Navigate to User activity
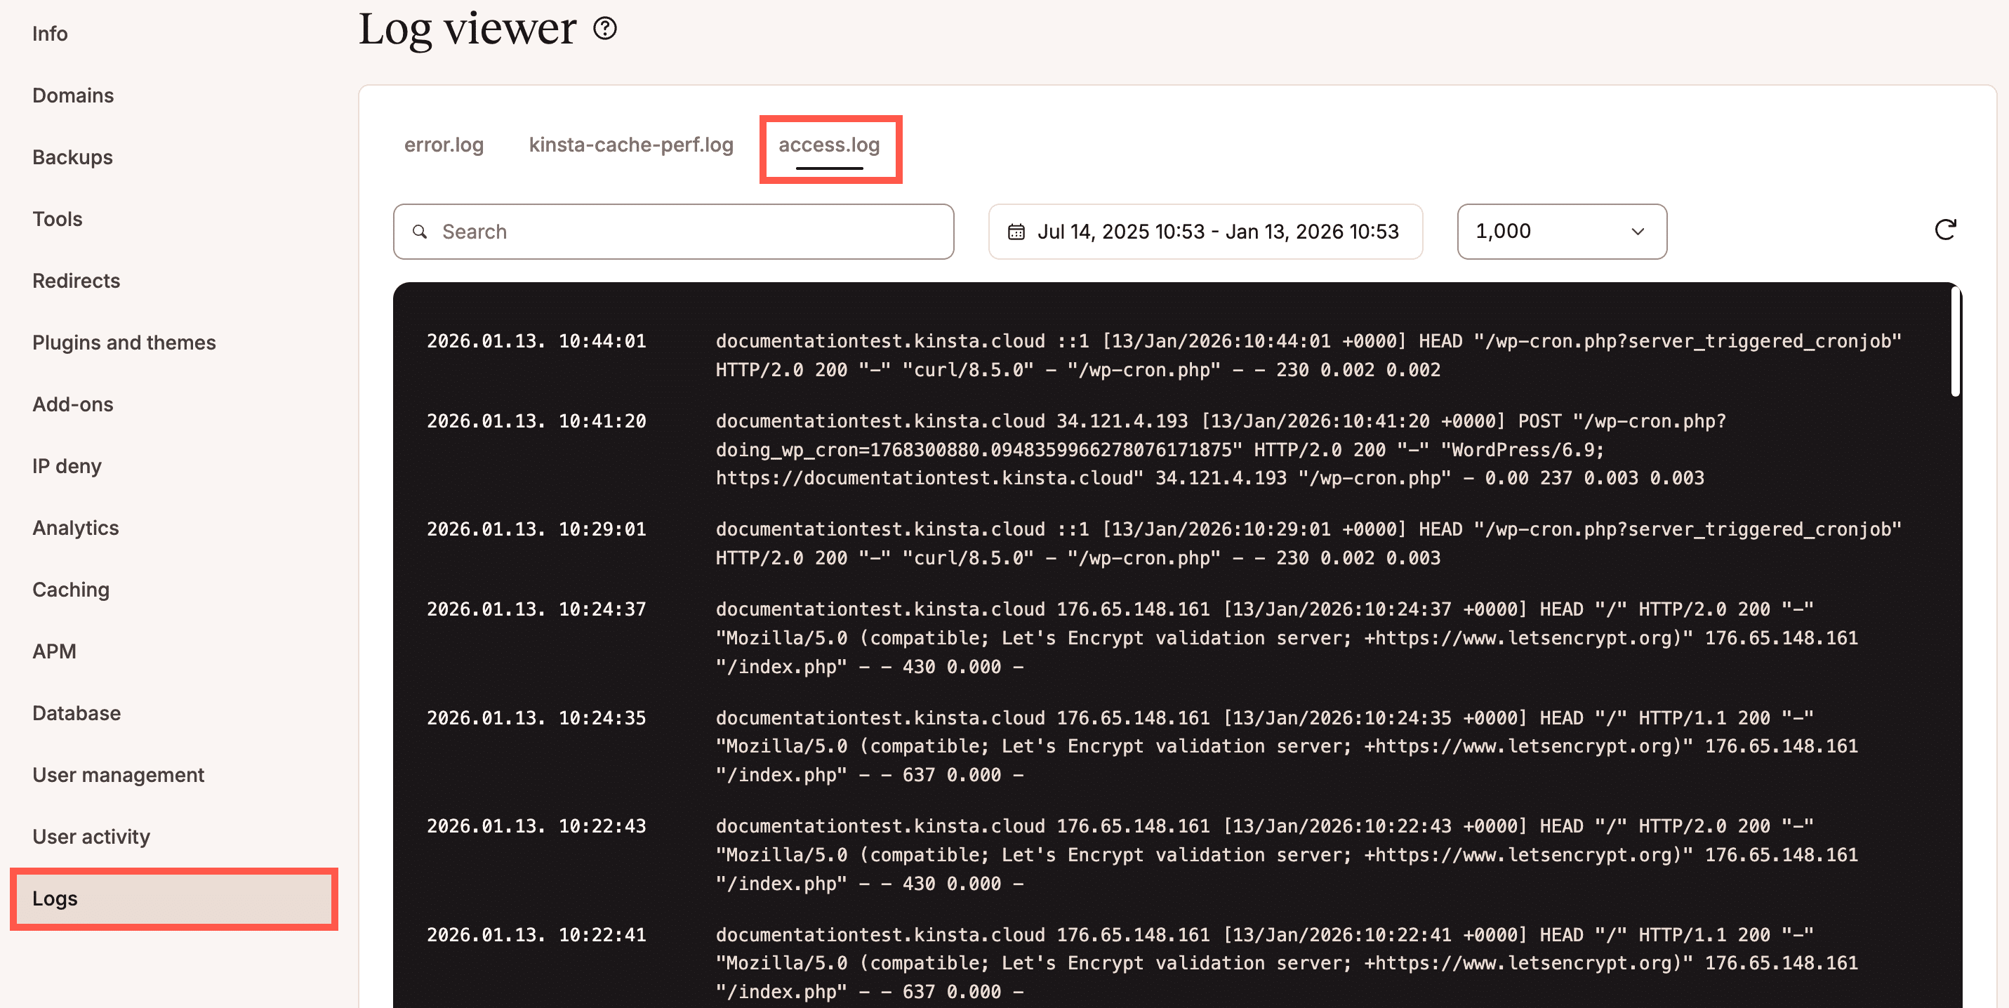 (91, 837)
